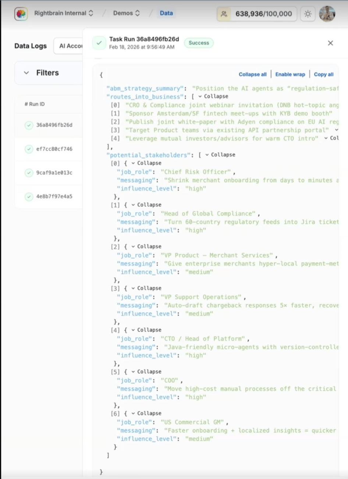
Task: Click the status check icon for run 36a8496fb26d
Action: tap(29, 125)
